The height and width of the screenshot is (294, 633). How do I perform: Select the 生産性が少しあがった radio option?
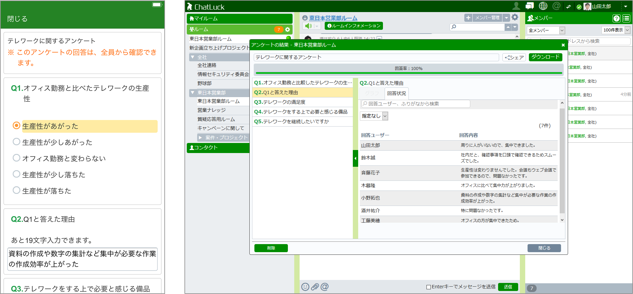pyautogui.click(x=16, y=142)
